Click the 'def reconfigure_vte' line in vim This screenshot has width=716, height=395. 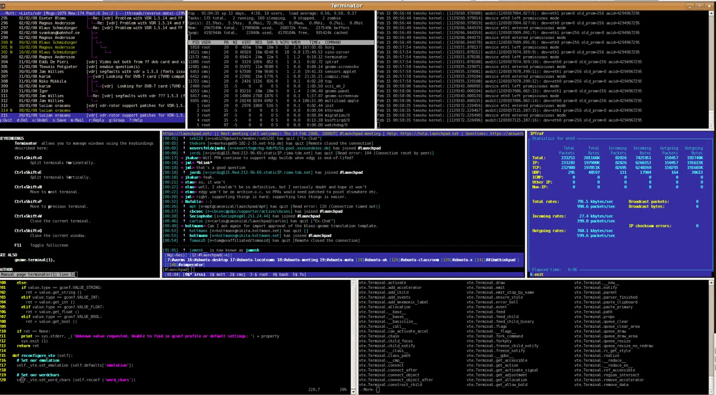(x=42, y=356)
